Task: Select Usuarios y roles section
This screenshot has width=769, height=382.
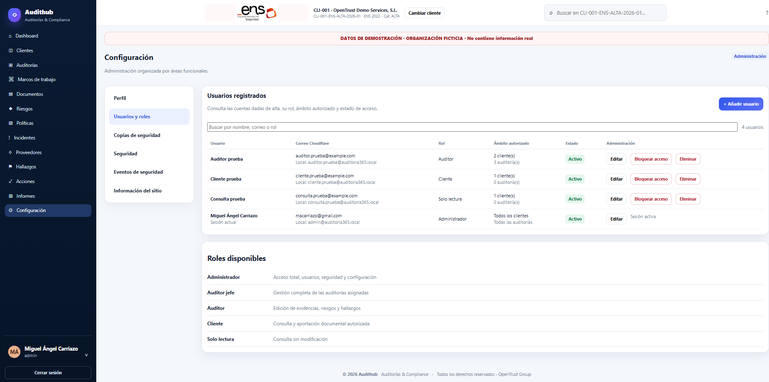Action: [x=149, y=117]
